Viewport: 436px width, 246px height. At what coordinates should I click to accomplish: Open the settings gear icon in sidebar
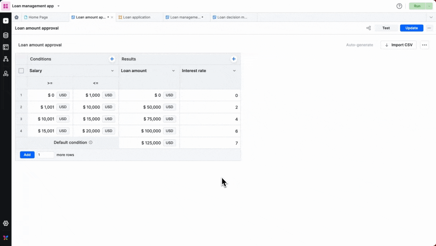[5, 223]
